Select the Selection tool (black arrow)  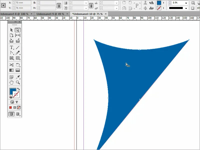(11, 30)
